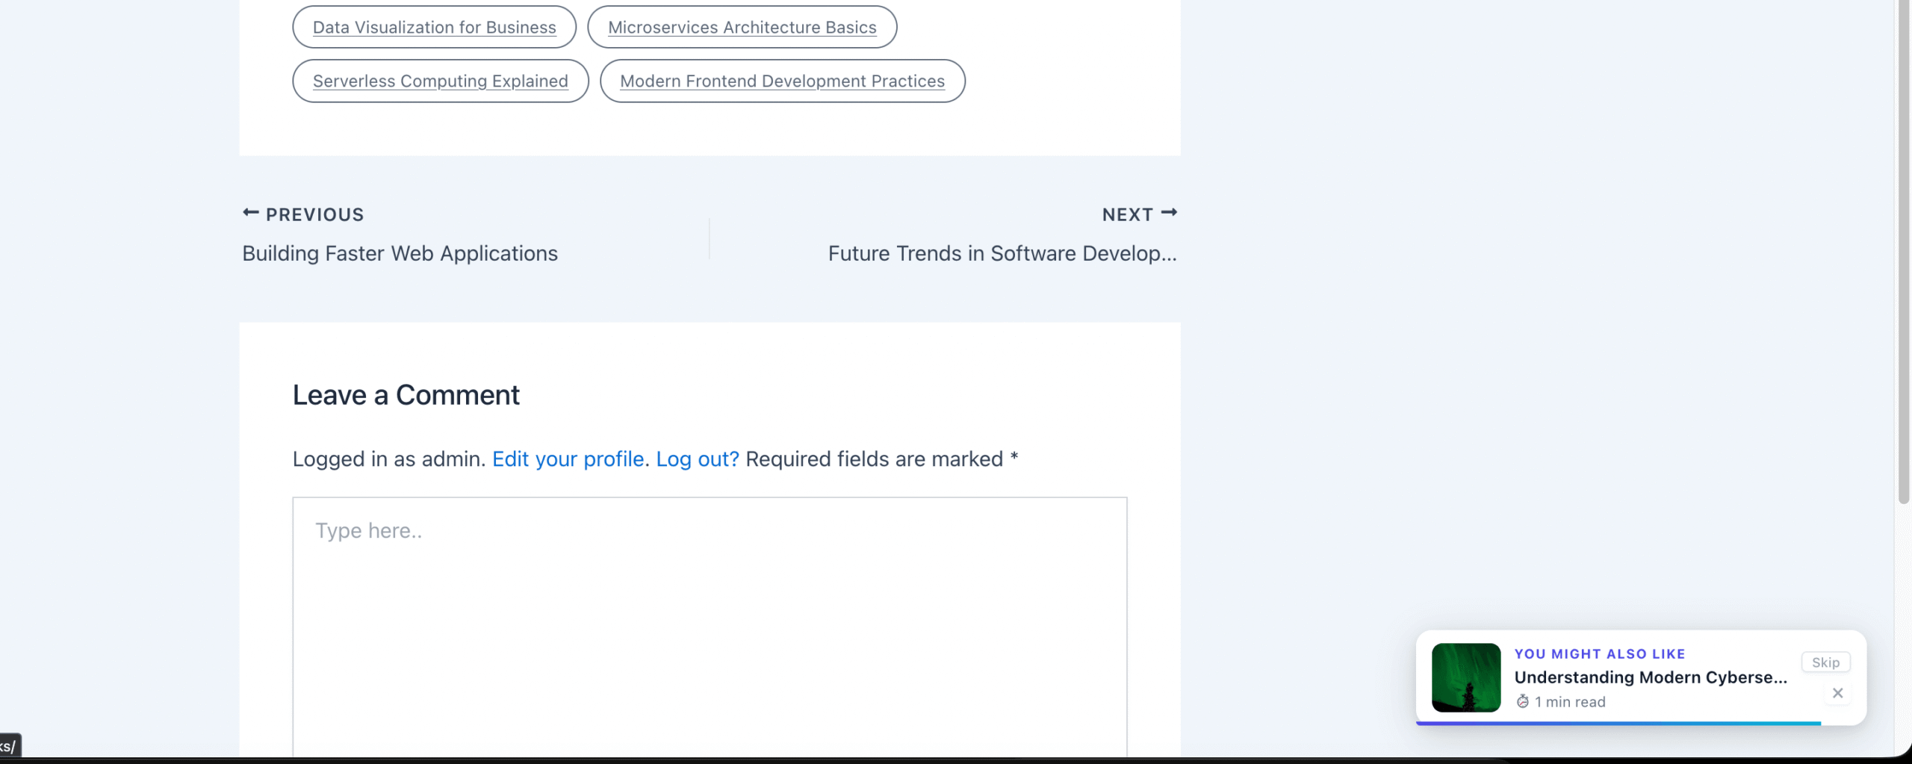The height and width of the screenshot is (764, 1912).
Task: Click the popup countdown progress bar
Action: pos(1618,723)
